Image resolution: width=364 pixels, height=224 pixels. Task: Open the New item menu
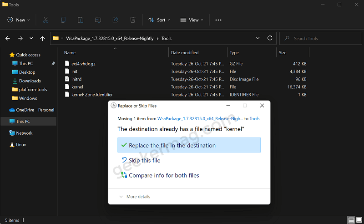click(x=19, y=20)
